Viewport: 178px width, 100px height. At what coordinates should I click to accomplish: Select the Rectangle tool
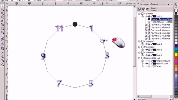coord(2,28)
